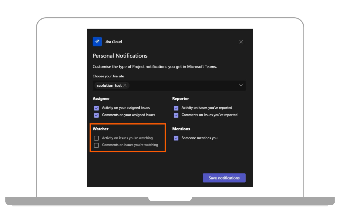This screenshot has height=224, width=340.
Task: Click the Assignee section heading
Action: pyautogui.click(x=101, y=99)
